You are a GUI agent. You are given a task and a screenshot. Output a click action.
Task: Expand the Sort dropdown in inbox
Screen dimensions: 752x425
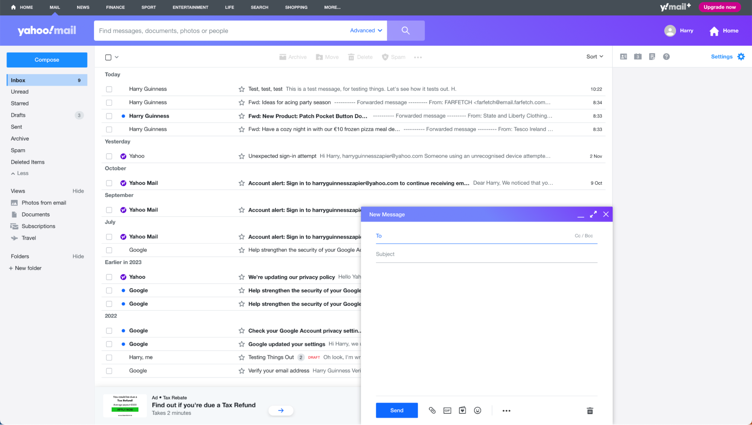594,56
